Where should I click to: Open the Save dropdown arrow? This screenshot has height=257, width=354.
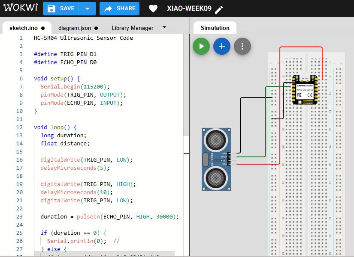click(88, 9)
